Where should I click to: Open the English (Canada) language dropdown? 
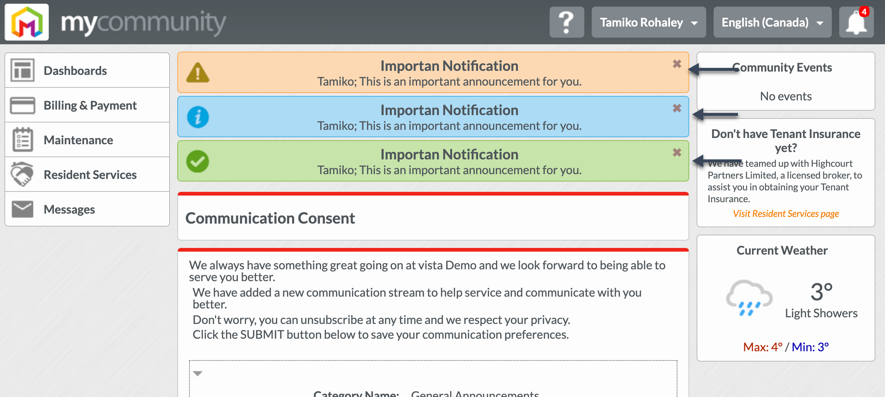tap(772, 23)
